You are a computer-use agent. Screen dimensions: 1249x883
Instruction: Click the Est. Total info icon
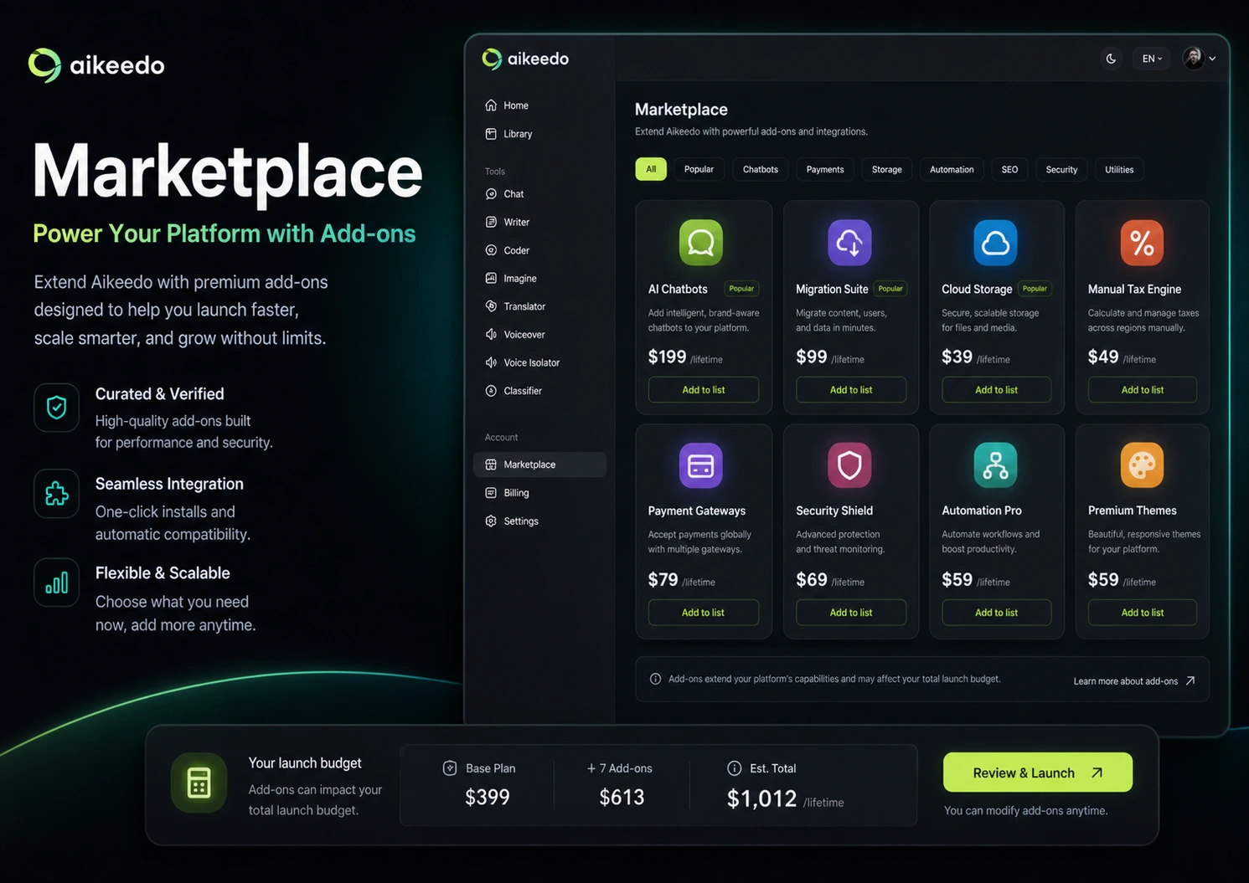click(x=735, y=768)
